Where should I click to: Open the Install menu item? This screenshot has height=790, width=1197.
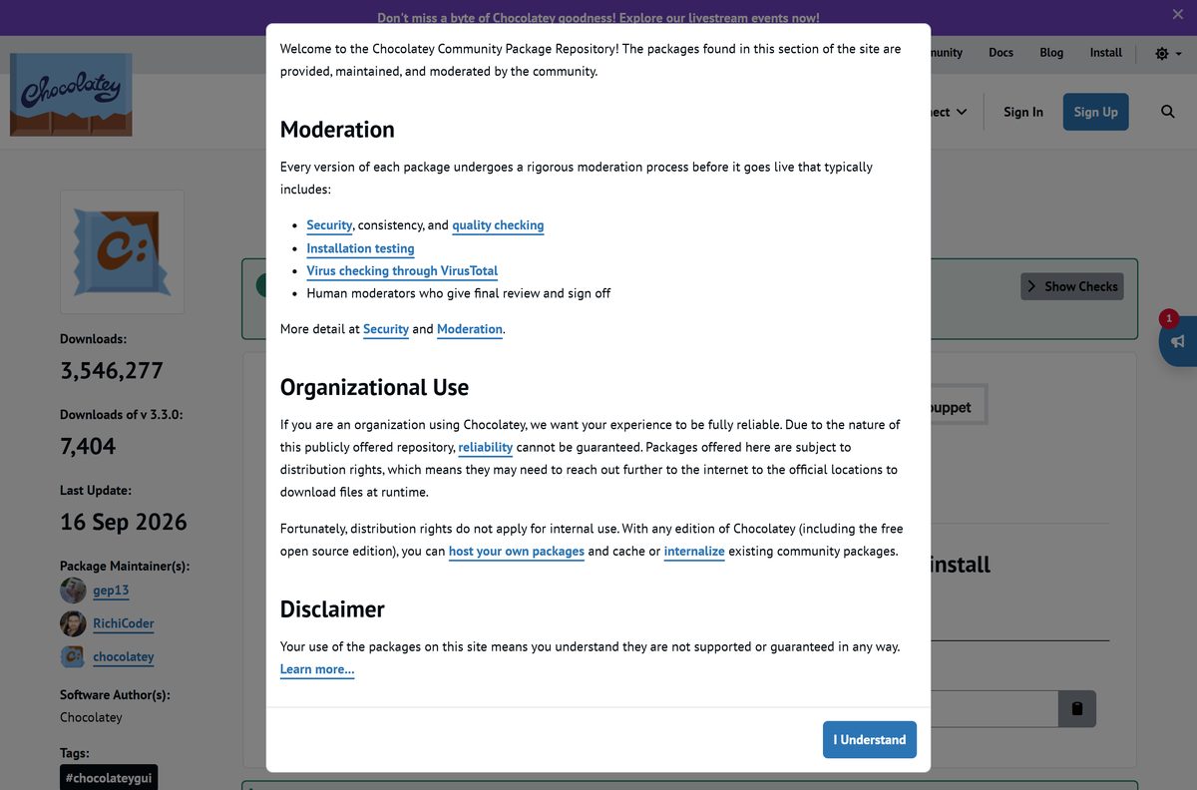coord(1105,53)
